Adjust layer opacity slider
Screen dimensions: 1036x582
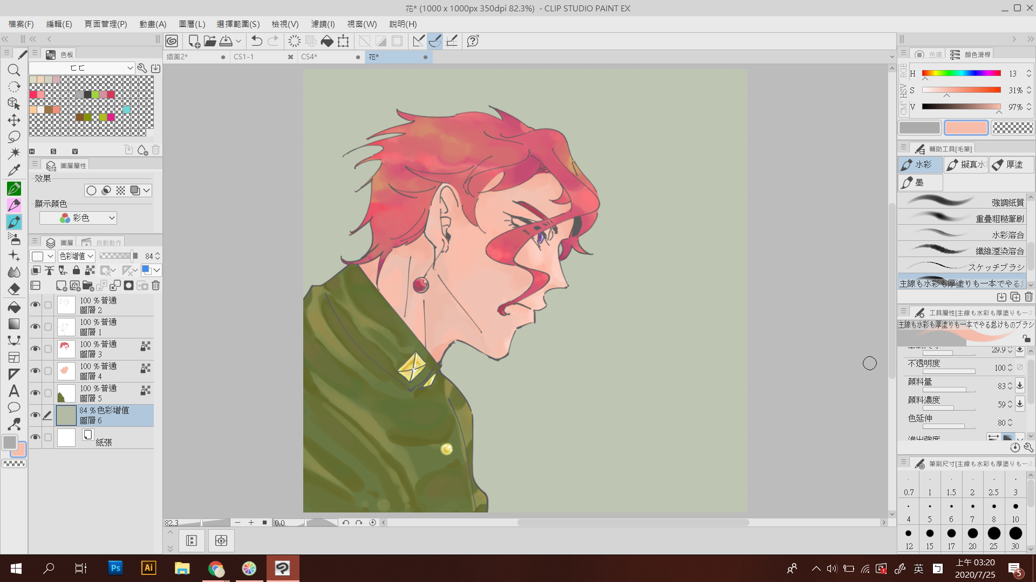click(119, 256)
